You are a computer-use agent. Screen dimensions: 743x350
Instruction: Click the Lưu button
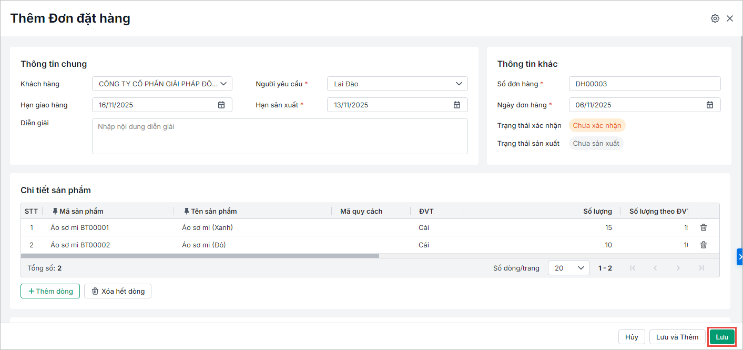[722, 337]
